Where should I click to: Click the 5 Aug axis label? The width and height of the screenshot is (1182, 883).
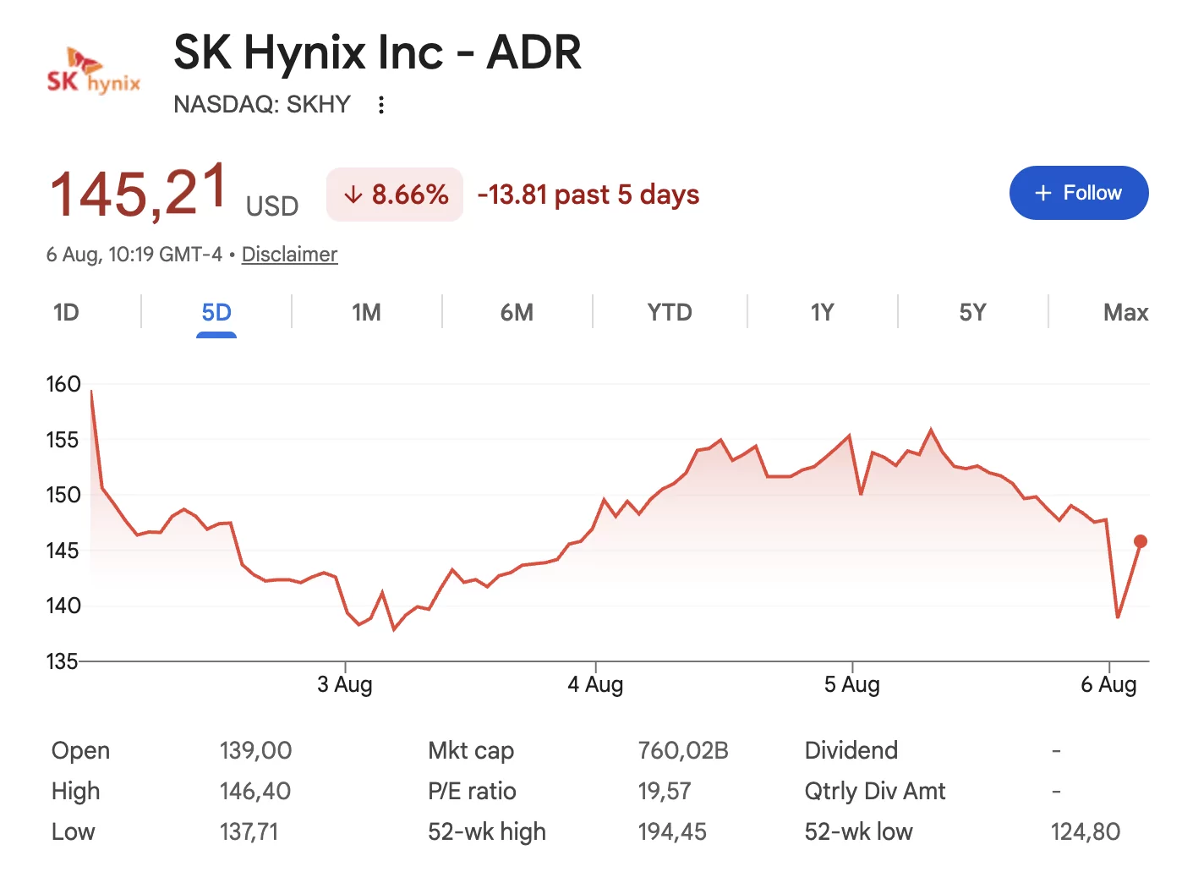[852, 684]
